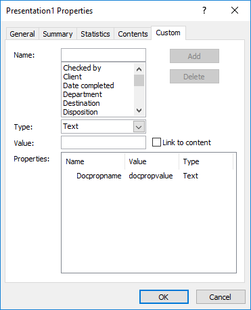Click the Type combo box showing Text
Viewport: 251px width, 310px height.
pyautogui.click(x=104, y=127)
